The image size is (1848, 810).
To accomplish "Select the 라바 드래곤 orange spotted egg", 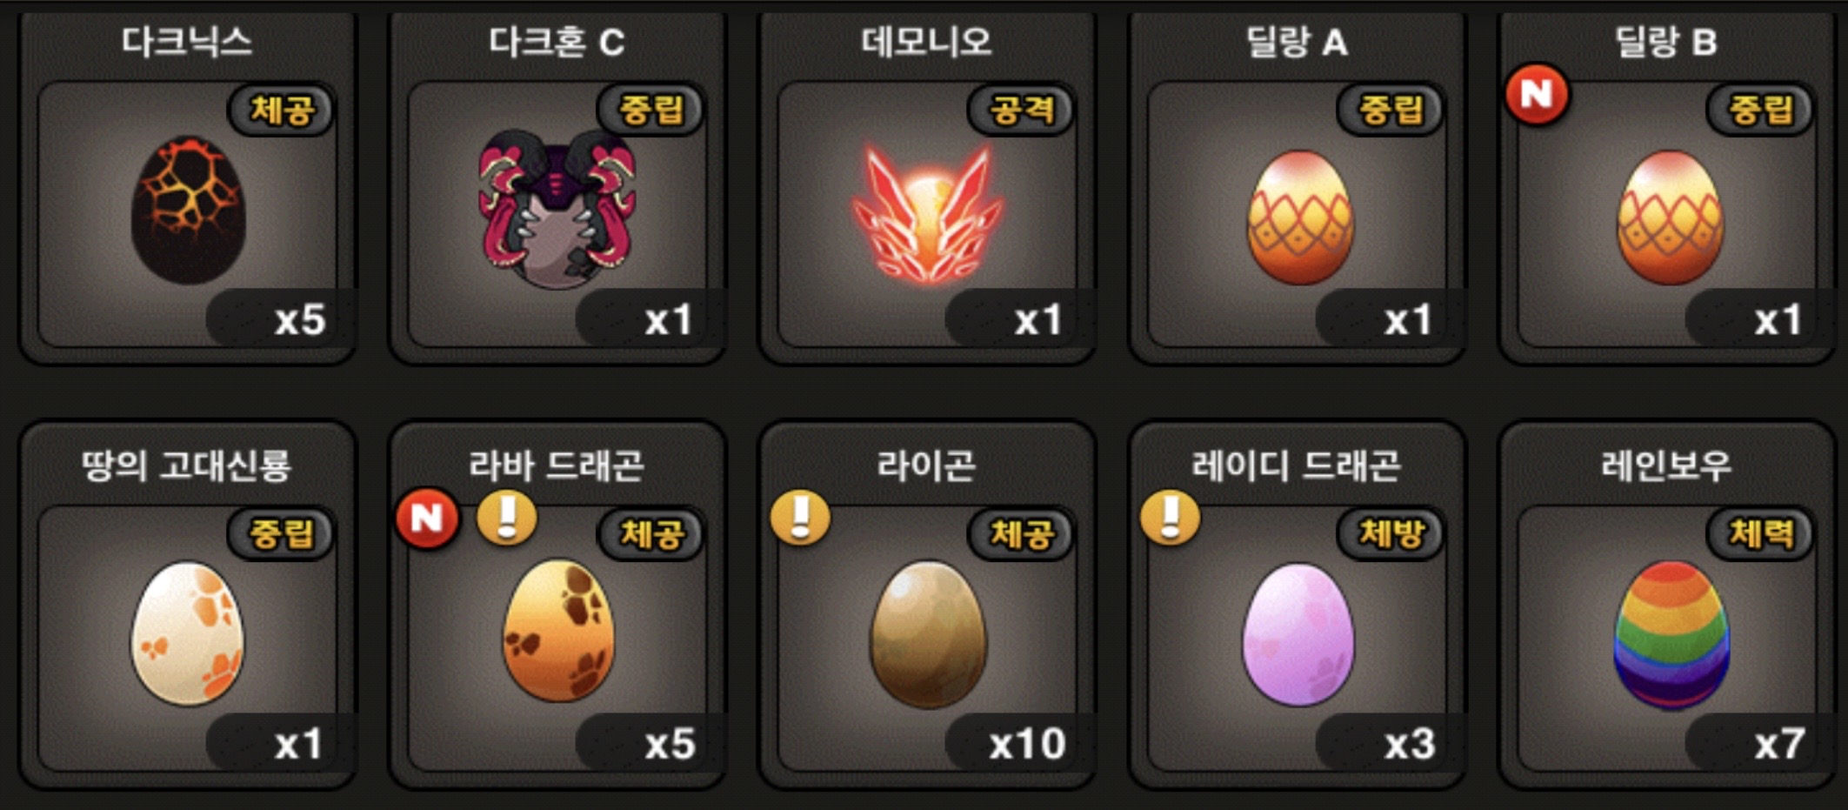I will coord(558,631).
